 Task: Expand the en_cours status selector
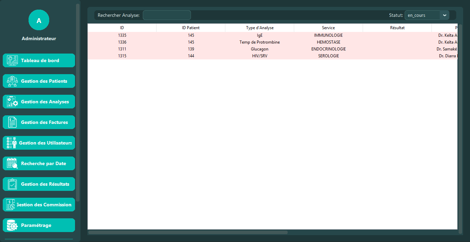pyautogui.click(x=427, y=15)
